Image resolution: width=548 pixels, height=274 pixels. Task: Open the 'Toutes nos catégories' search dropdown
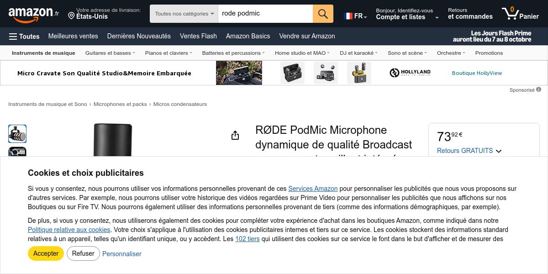pyautogui.click(x=184, y=14)
